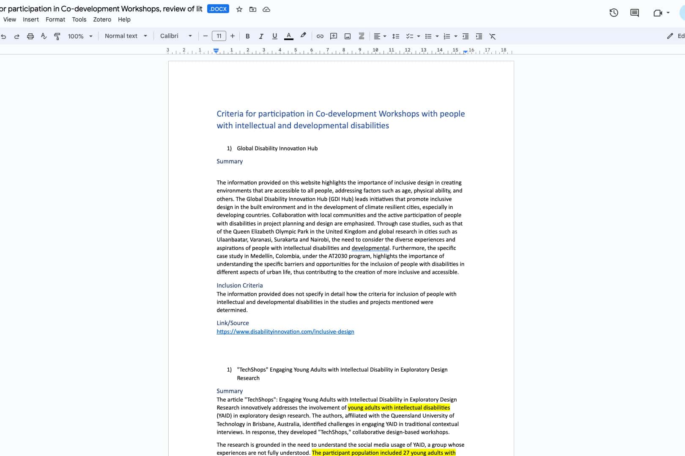Open version history
Image resolution: width=685 pixels, height=456 pixels.
pos(614,13)
